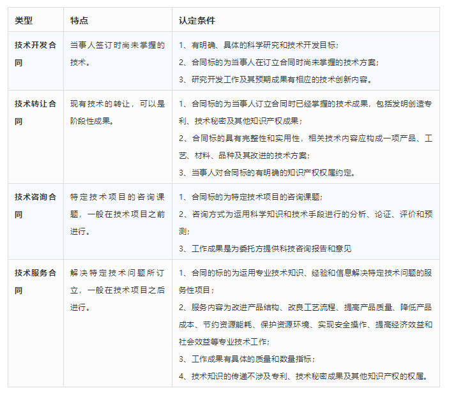Click the 特点 column header
449x402 pixels.
click(x=79, y=20)
